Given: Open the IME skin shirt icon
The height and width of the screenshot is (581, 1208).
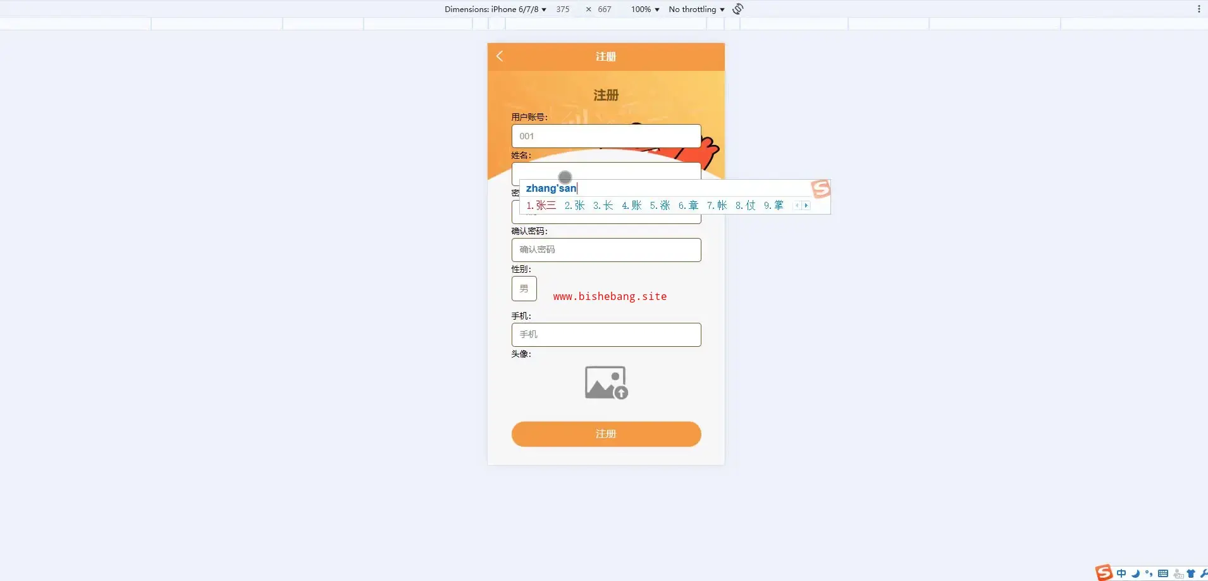Looking at the screenshot, I should (1191, 573).
